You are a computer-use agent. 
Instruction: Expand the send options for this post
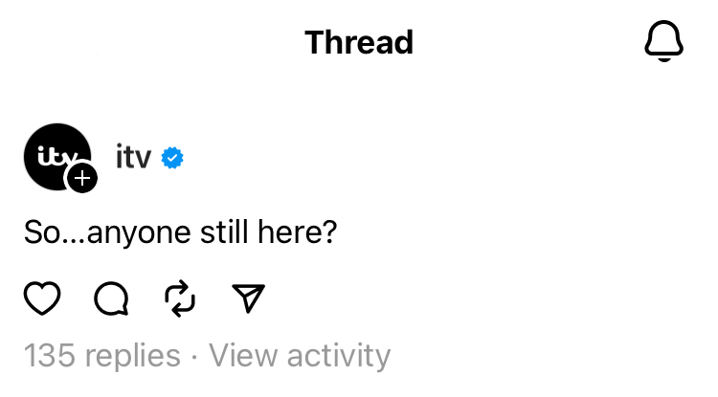249,299
